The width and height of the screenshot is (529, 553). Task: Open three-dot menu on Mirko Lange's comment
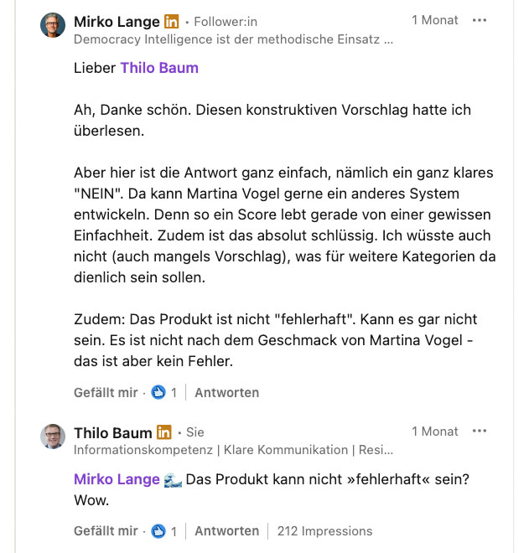[x=480, y=21]
